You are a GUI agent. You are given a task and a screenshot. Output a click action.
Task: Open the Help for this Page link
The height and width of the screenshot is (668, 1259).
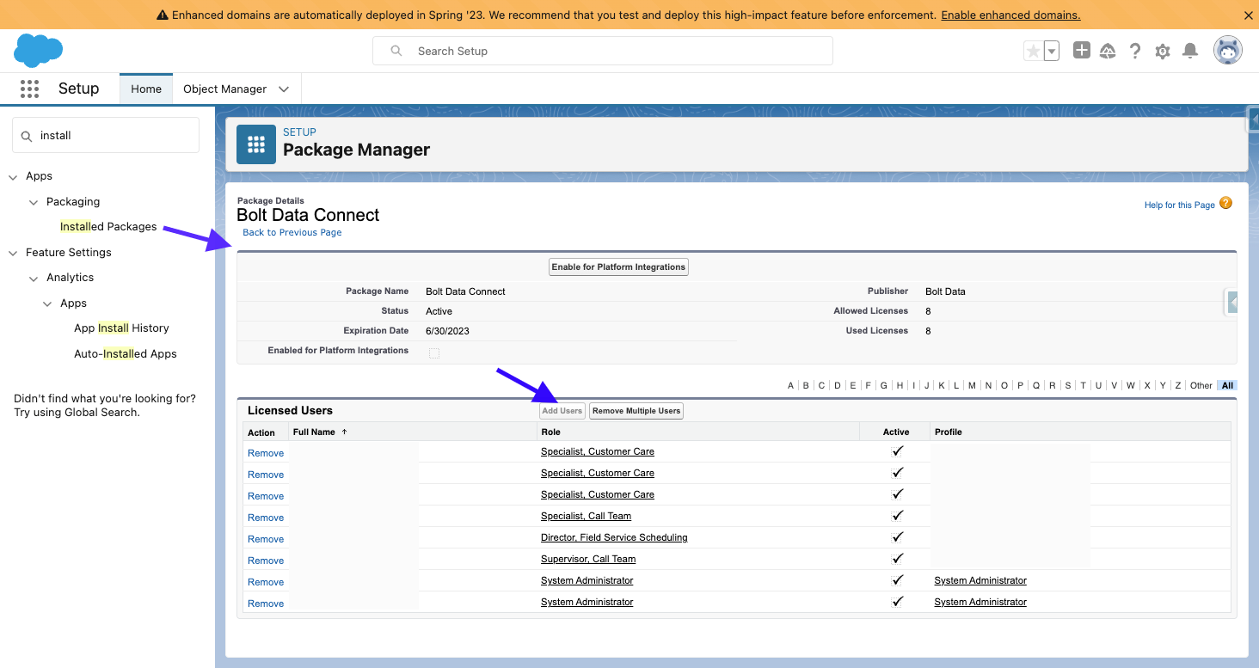click(1180, 205)
